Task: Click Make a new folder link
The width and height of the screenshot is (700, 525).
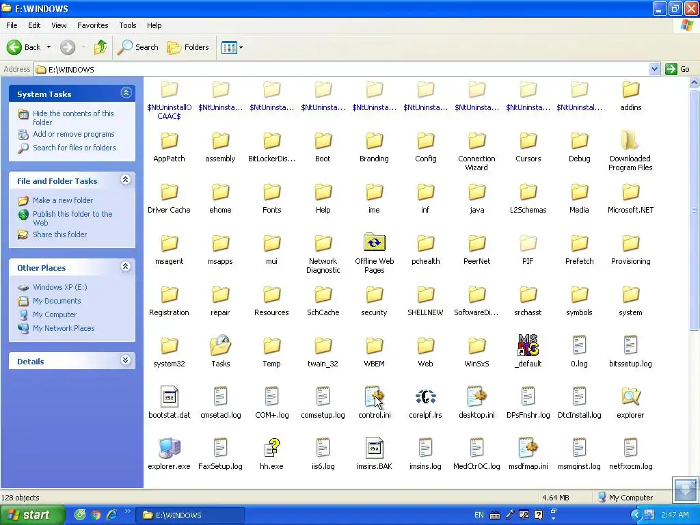Action: (63, 200)
